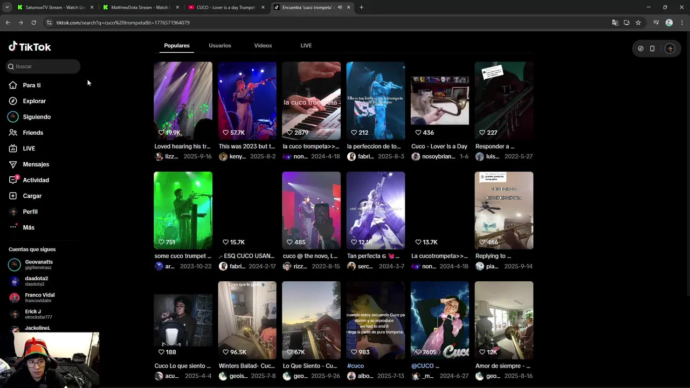Switch to the MatthewDota Stream browser tab
Image resolution: width=690 pixels, height=388 pixels.
pos(140,8)
